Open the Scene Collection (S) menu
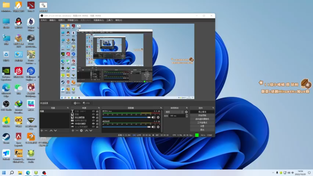Screen dimensions: 313x176 (x=99, y=20)
